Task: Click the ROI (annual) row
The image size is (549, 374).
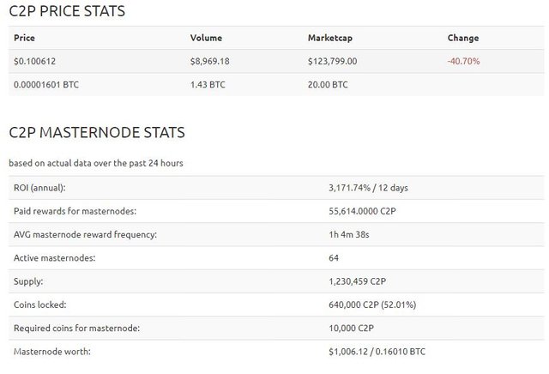Action: (x=276, y=188)
